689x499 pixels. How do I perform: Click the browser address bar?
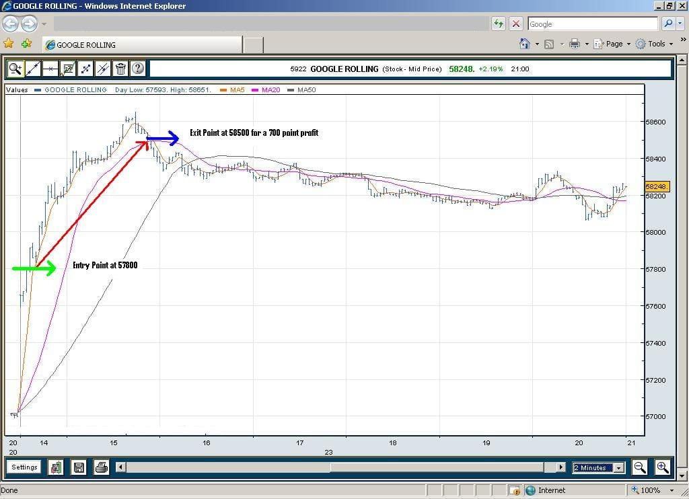271,24
